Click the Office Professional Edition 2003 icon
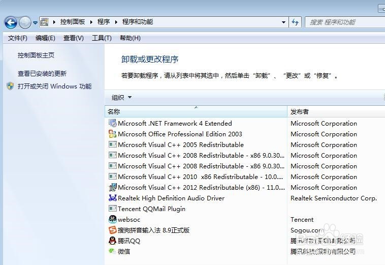This screenshot has width=385, height=265. [112, 134]
